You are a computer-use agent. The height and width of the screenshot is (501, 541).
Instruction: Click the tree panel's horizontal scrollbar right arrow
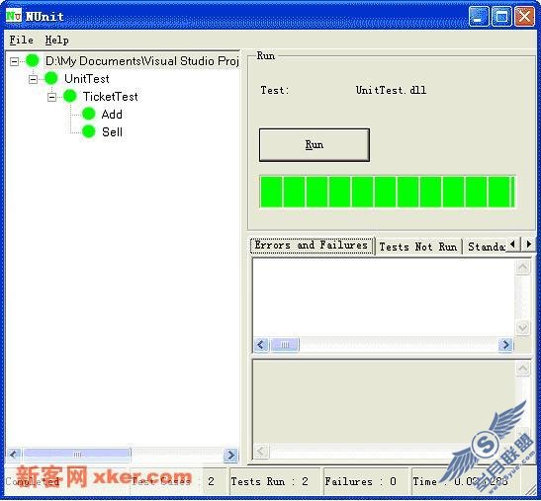pos(230,455)
